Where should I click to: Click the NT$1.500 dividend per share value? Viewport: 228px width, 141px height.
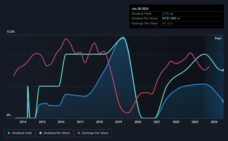(x=169, y=19)
